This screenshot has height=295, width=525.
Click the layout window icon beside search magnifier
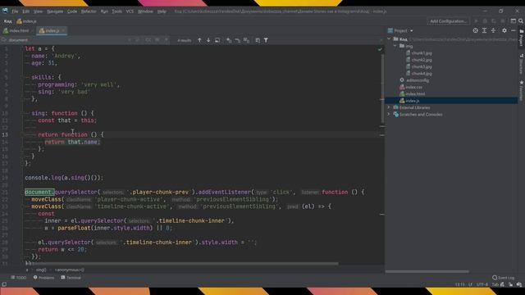(513, 21)
